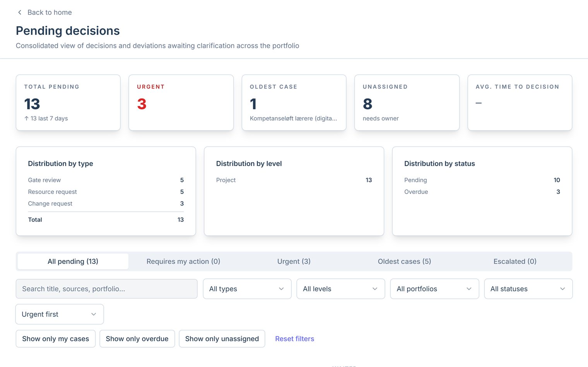The height and width of the screenshot is (367, 588).
Task: Click the Pending row in Distribution by status
Action: click(482, 180)
